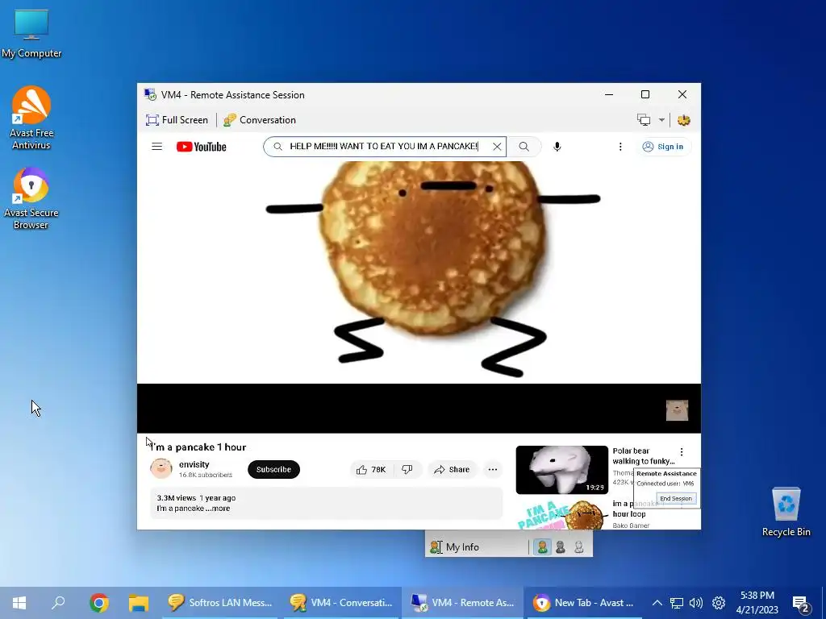Select the Recycle Bin desktop icon
Screen dimensions: 826x619
(786, 512)
